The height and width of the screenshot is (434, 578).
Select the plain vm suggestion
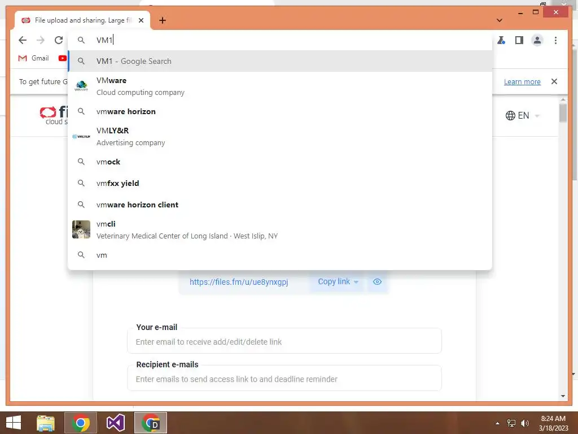pyautogui.click(x=280, y=255)
